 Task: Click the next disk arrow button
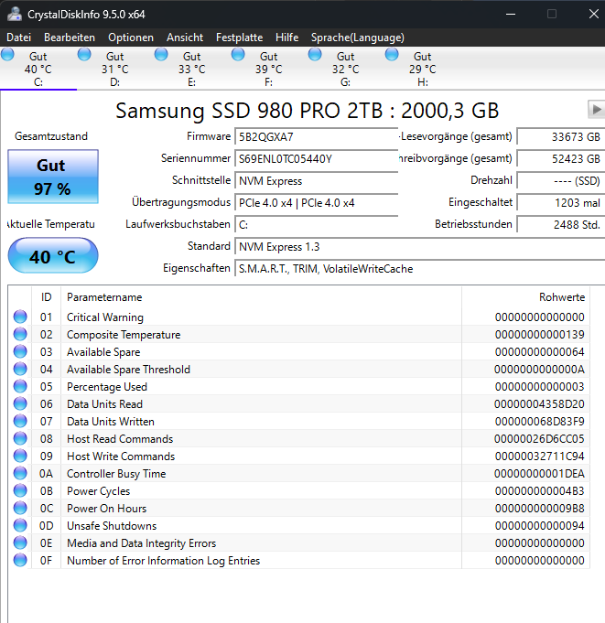click(596, 109)
